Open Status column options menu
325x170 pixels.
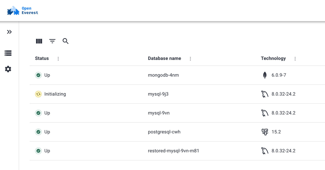pyautogui.click(x=58, y=59)
